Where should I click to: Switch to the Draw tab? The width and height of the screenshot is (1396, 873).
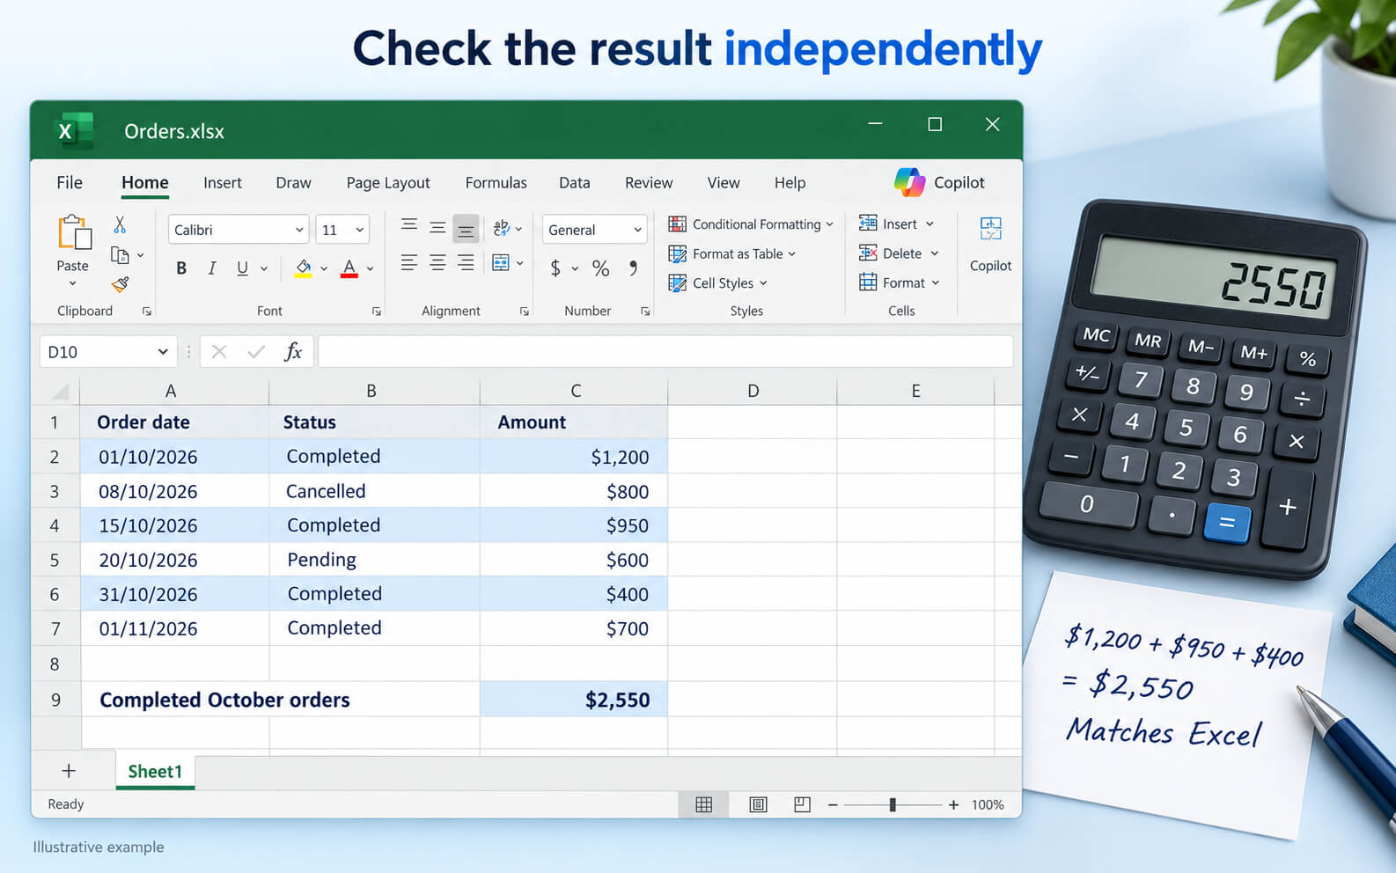click(x=293, y=182)
